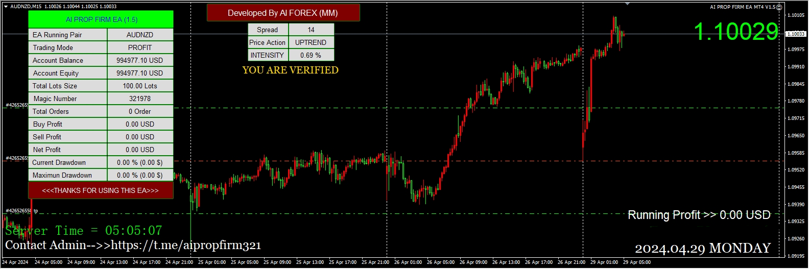809x269 pixels.
Task: Click the chart shift triangle marker
Action: (627, 4)
